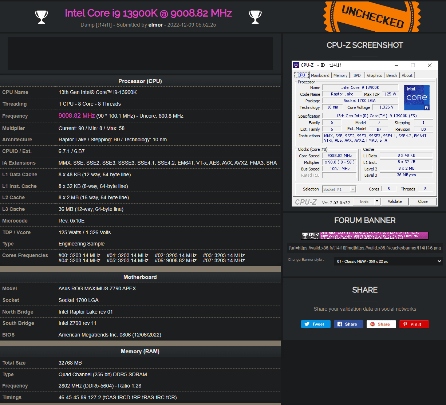Share the validation via Tweet button
446x405 pixels.
[316, 324]
